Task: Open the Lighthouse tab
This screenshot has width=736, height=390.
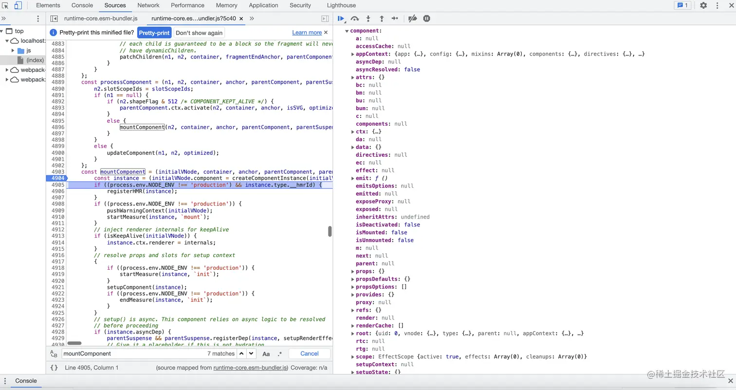Action: pyautogui.click(x=341, y=5)
